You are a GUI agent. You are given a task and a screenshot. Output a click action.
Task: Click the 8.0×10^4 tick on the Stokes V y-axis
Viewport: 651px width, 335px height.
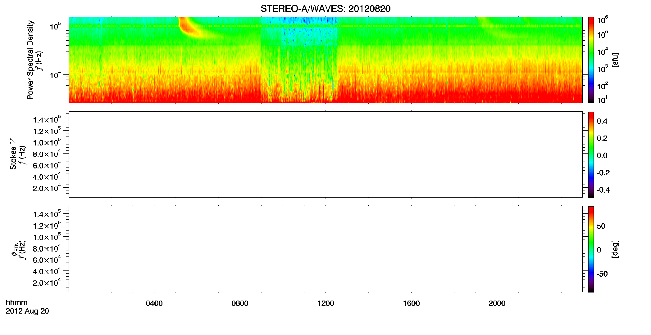[x=47, y=154]
